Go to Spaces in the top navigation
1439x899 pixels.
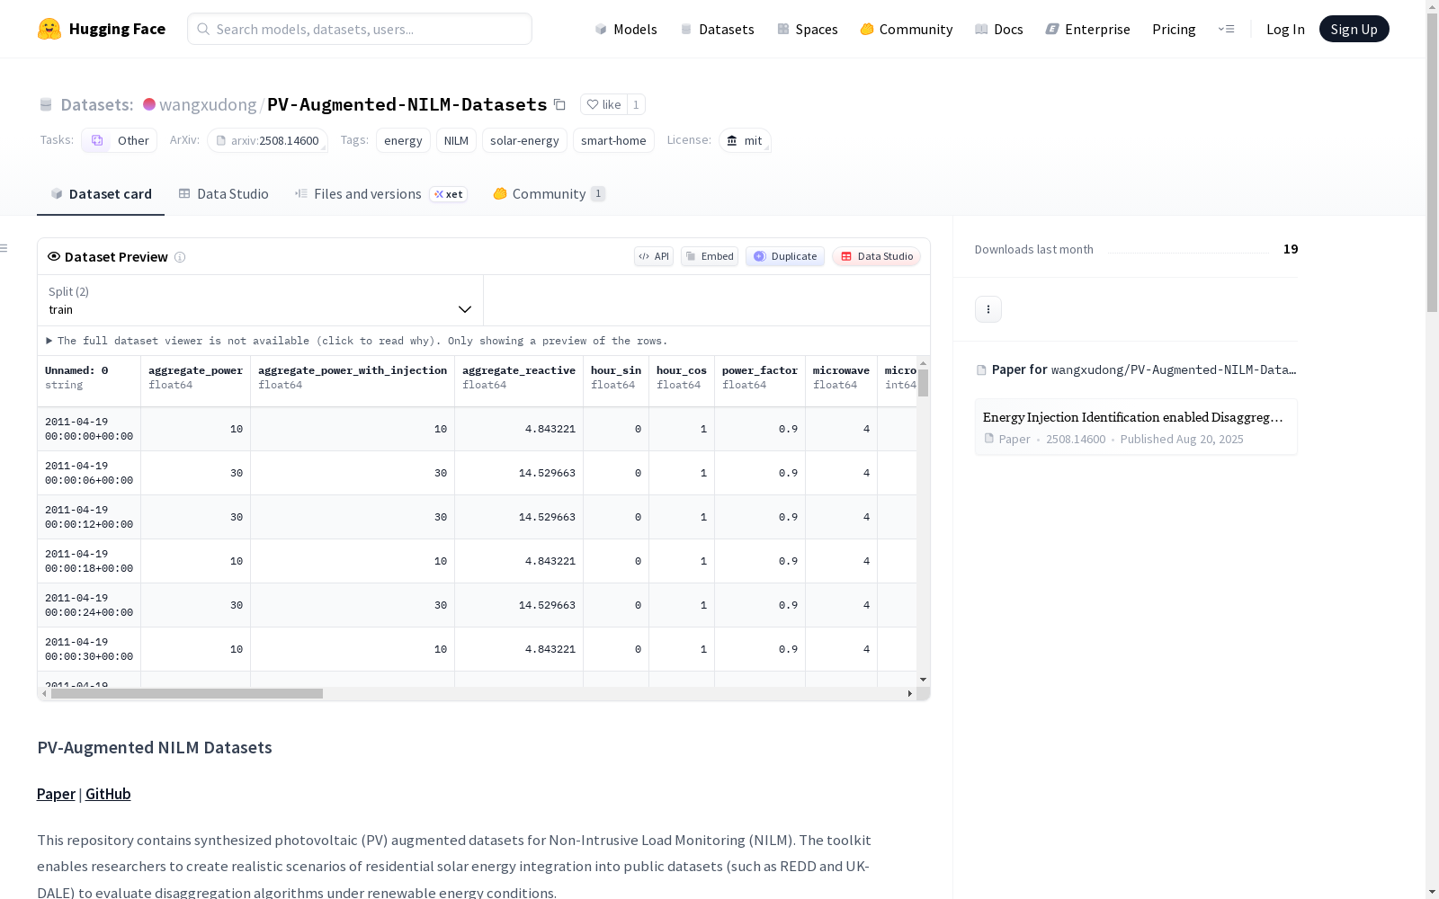[807, 29]
